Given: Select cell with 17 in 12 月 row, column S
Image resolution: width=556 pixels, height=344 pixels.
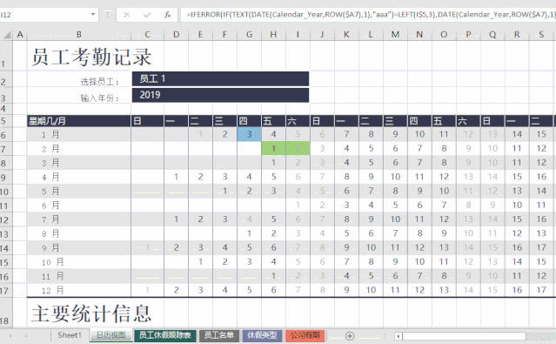Looking at the screenshot, I should click(541, 290).
